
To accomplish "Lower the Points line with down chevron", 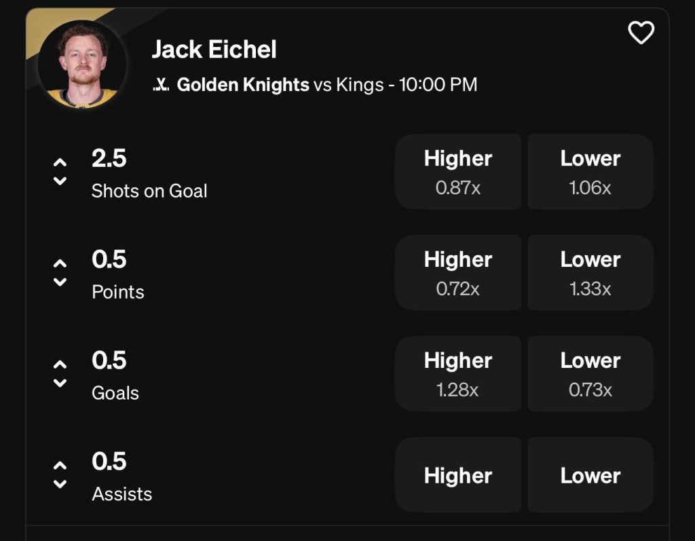I will click(60, 281).
